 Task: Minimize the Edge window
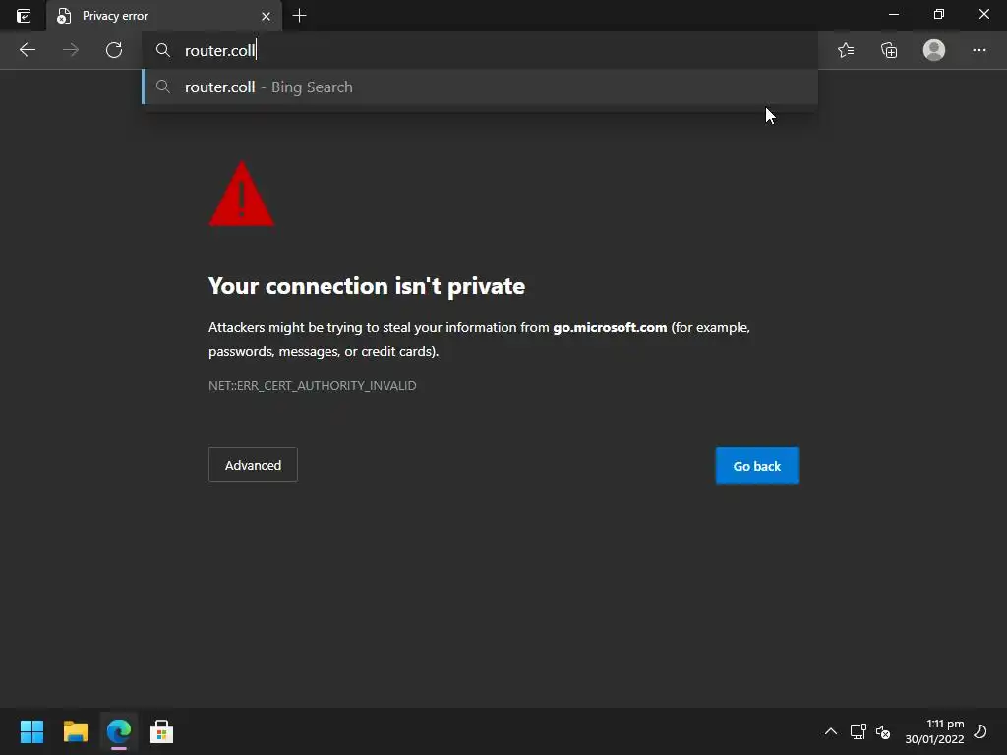[x=893, y=14]
